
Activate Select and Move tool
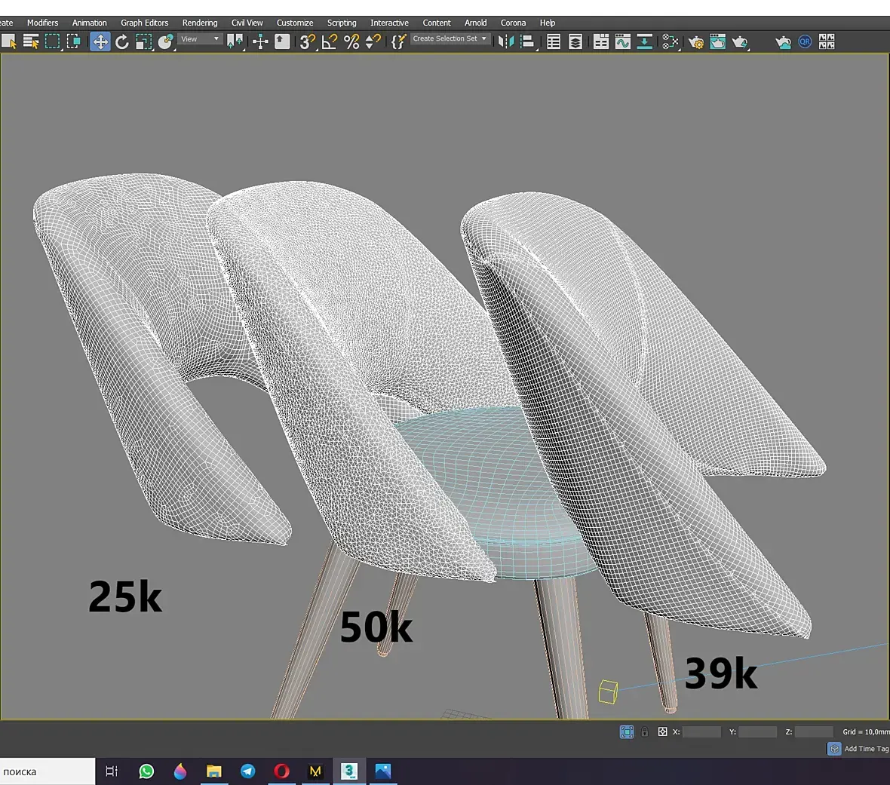point(100,41)
